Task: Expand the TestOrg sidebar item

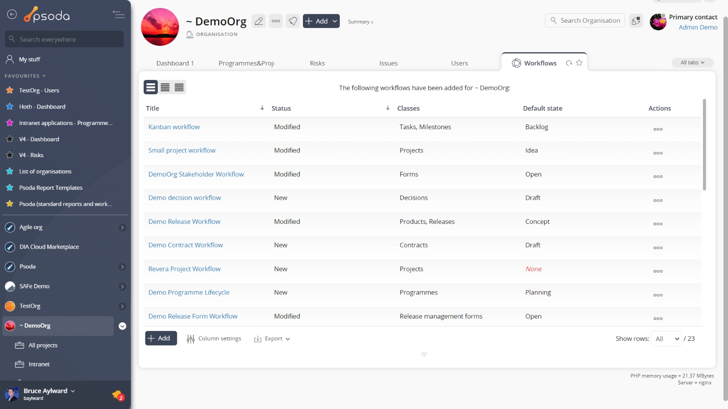Action: coord(122,306)
